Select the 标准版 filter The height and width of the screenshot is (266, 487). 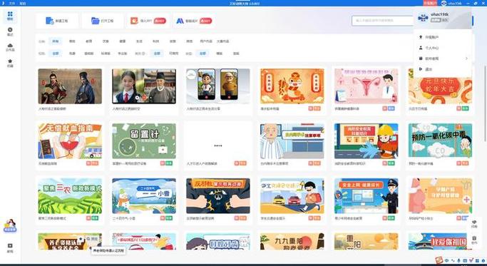click(x=106, y=53)
